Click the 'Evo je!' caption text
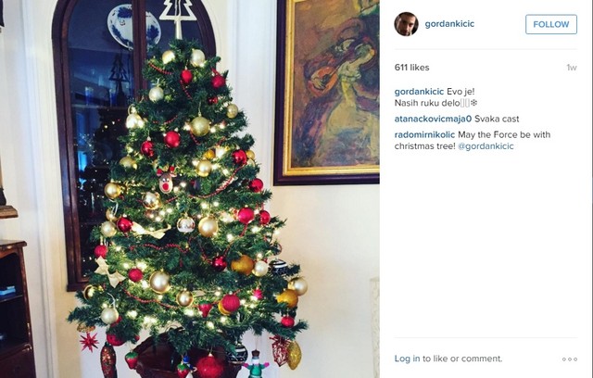Viewport: 593px width, 378px height. point(461,92)
